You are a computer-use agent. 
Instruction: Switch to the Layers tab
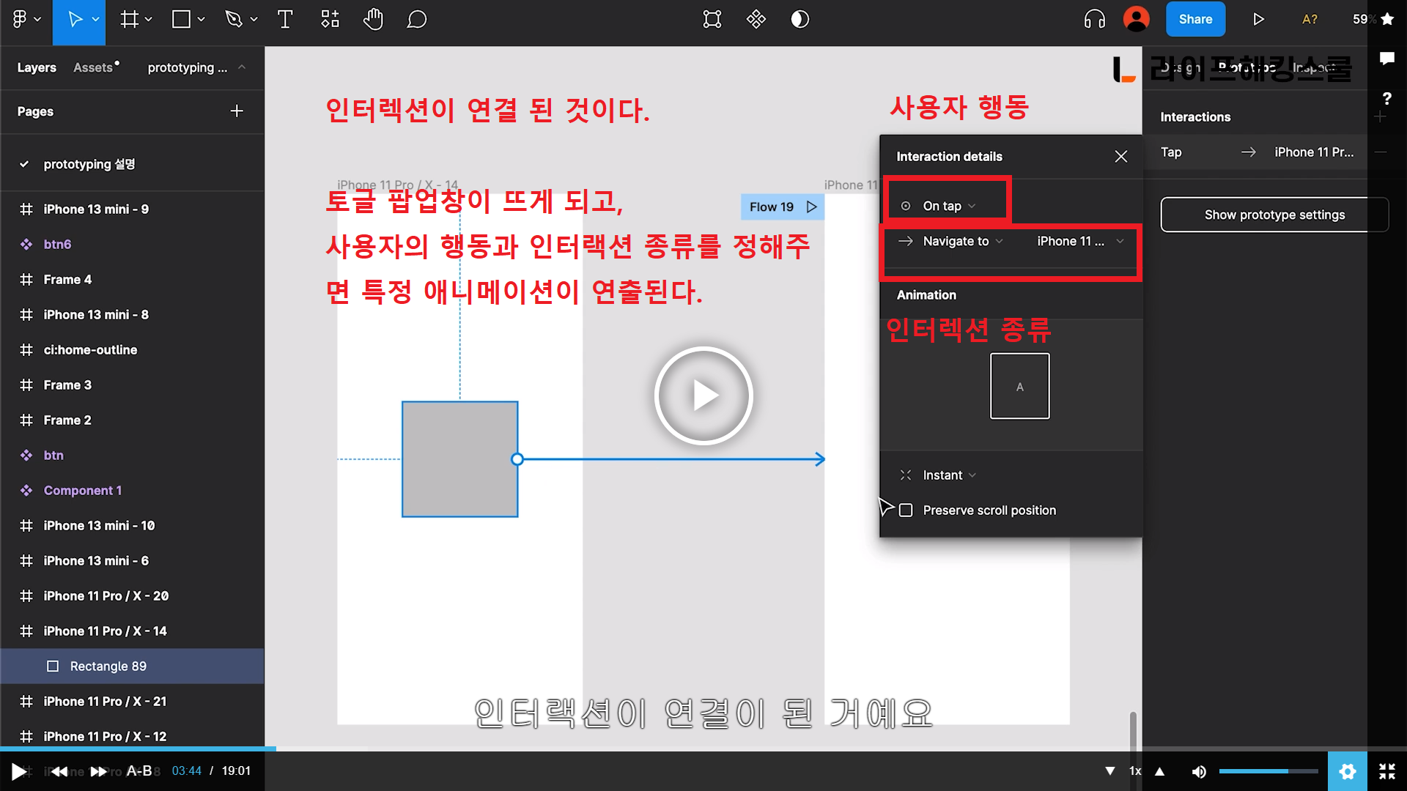(37, 67)
